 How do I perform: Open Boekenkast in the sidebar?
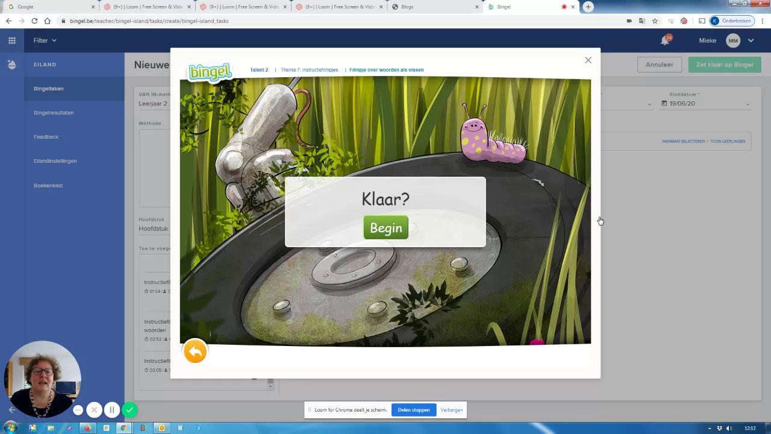click(48, 185)
